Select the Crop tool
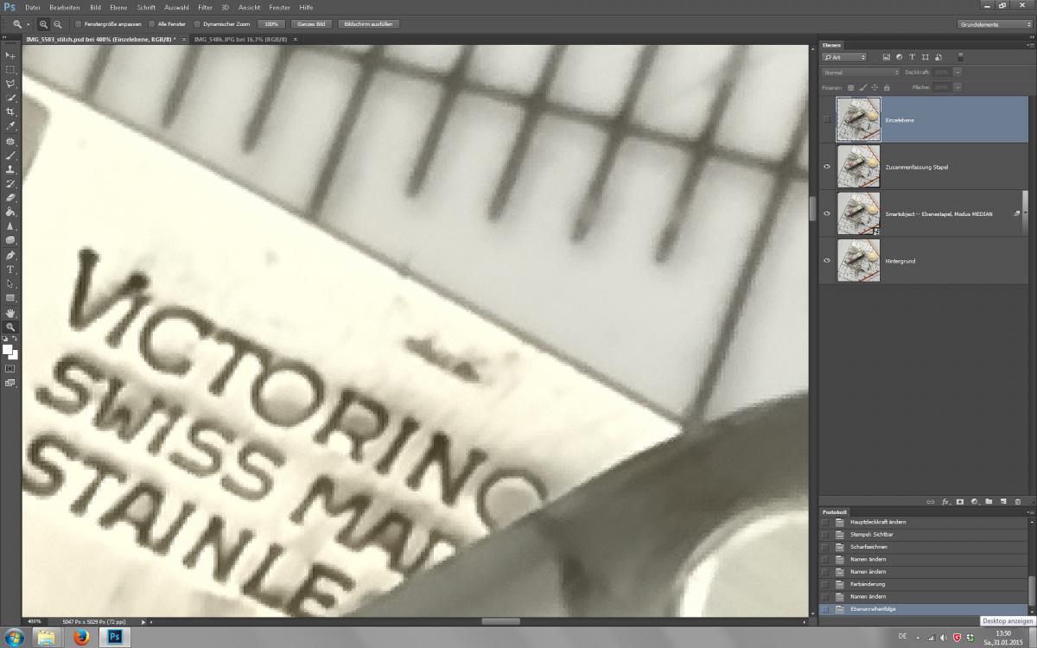The height and width of the screenshot is (648, 1037). (10, 112)
